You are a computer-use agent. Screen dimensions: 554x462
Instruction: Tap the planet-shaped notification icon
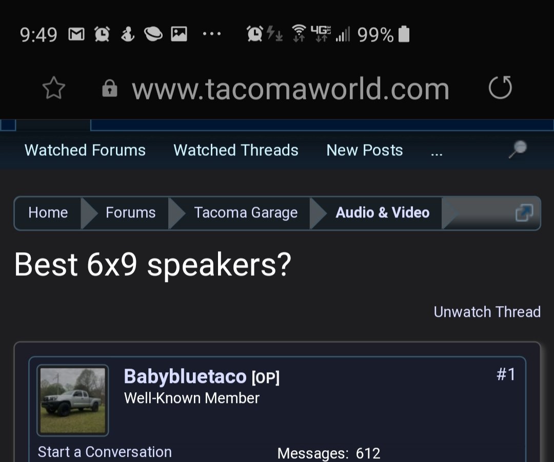click(x=153, y=34)
